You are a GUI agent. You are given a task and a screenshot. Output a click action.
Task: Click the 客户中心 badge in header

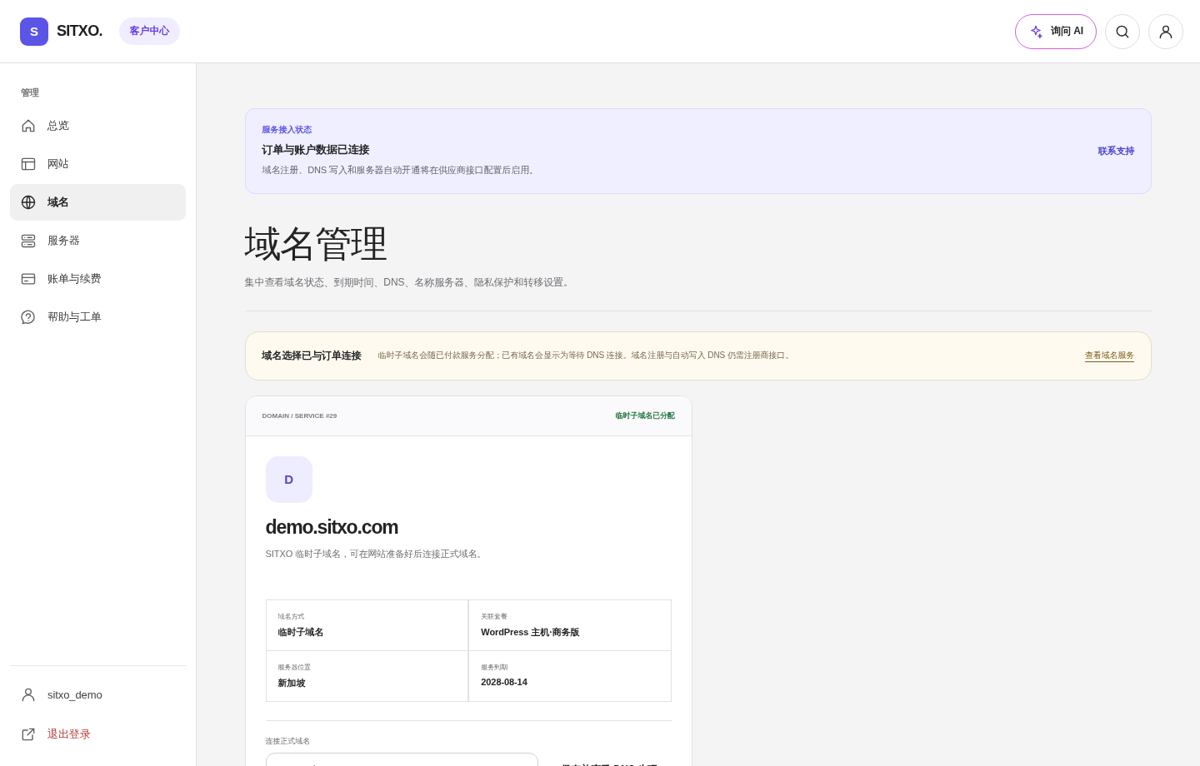coord(149,31)
